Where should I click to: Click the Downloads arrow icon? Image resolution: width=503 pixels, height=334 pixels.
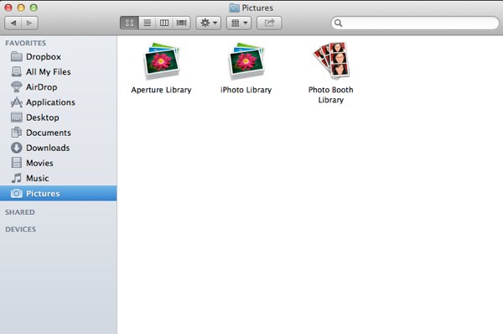17,148
